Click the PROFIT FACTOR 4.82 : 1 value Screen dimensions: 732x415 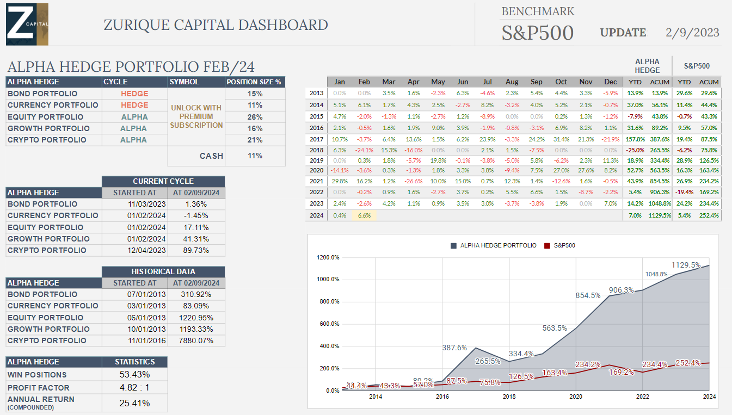[x=135, y=388]
